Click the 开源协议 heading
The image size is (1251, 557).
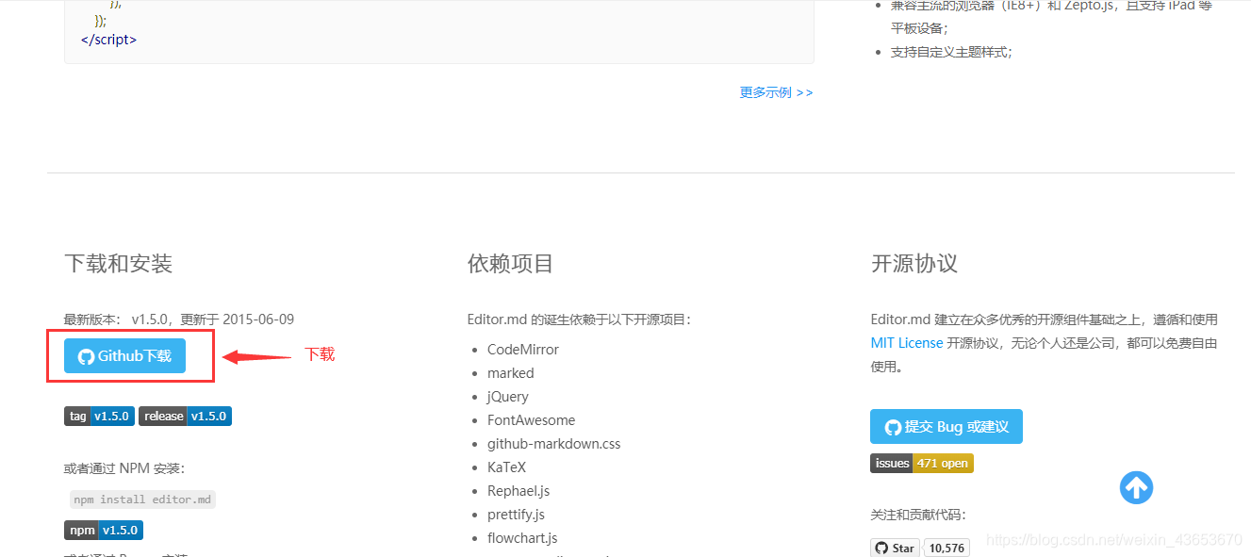coord(914,263)
